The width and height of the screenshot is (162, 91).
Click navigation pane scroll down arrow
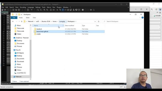30,79
